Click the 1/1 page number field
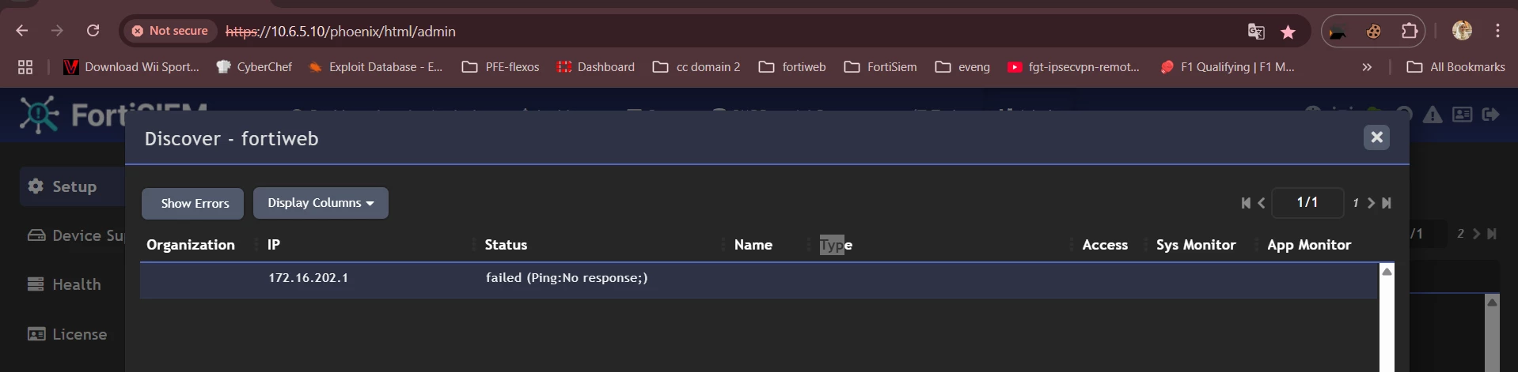This screenshot has width=1518, height=372. point(1307,202)
